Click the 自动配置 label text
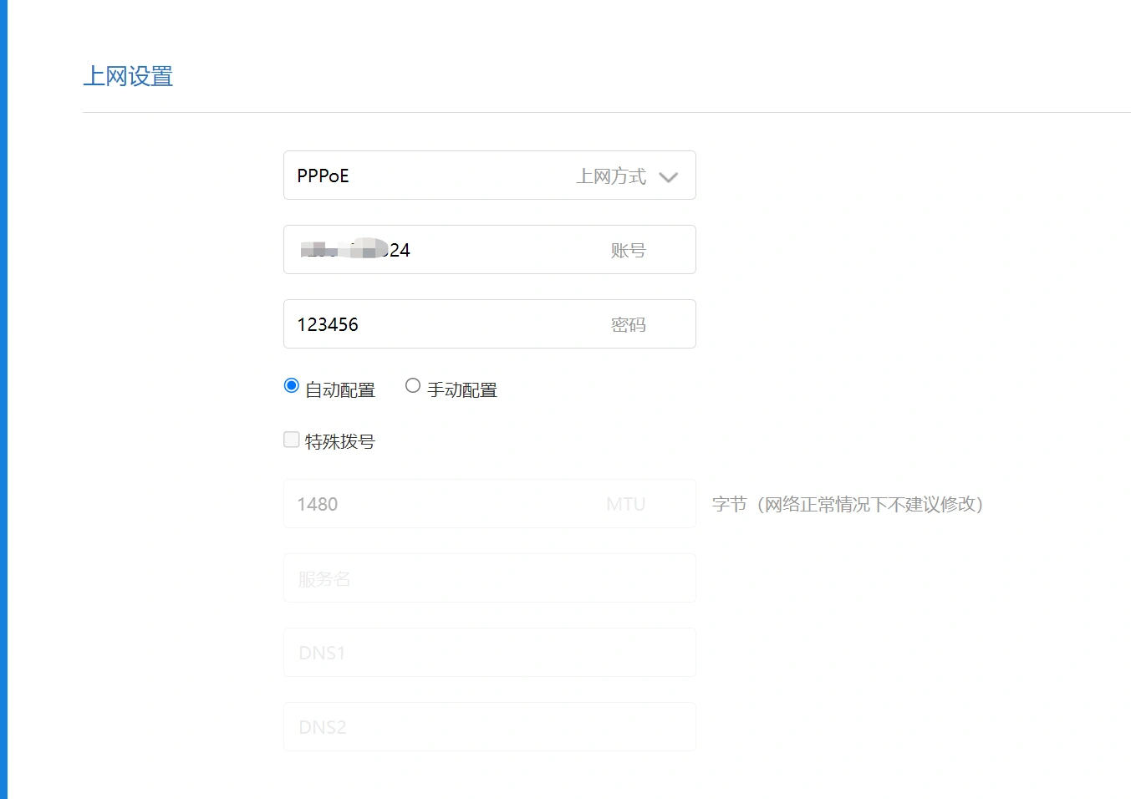The height and width of the screenshot is (799, 1131). tap(340, 390)
